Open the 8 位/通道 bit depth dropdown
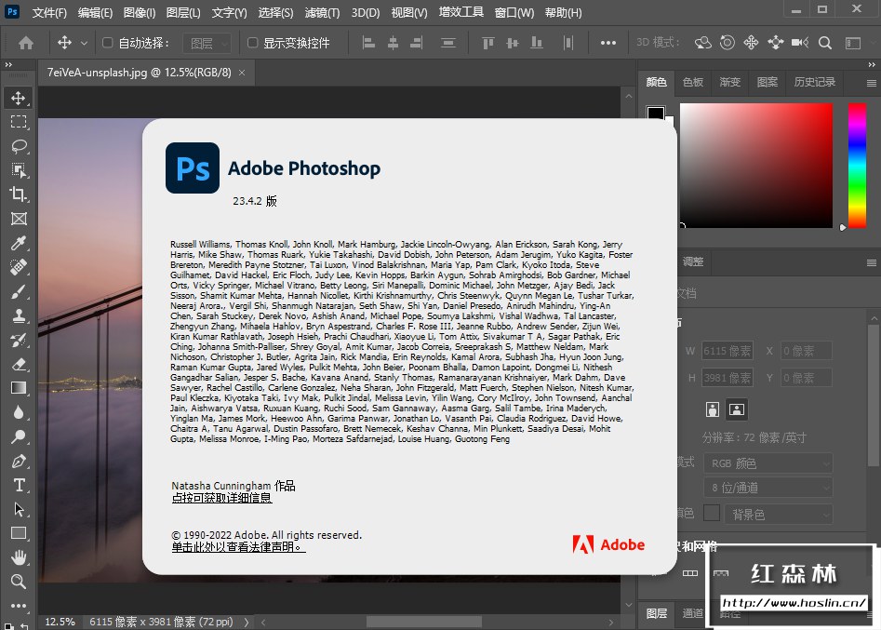Viewport: 881px width, 630px height. [x=768, y=488]
